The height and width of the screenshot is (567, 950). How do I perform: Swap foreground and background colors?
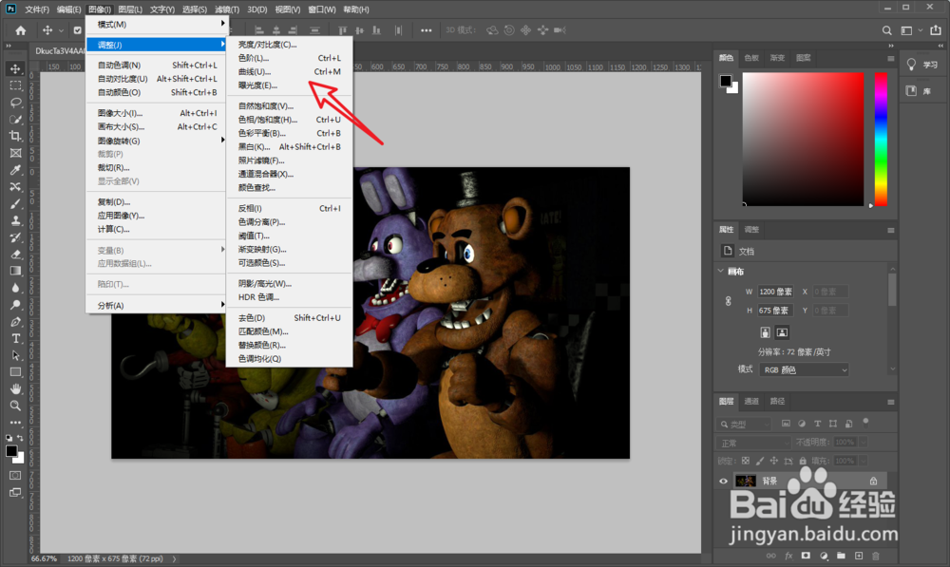coord(20,438)
